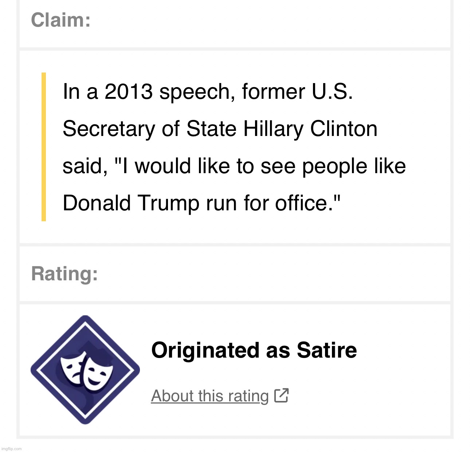Click the "Claim:" section label
This screenshot has width=470, height=452.
point(61,20)
